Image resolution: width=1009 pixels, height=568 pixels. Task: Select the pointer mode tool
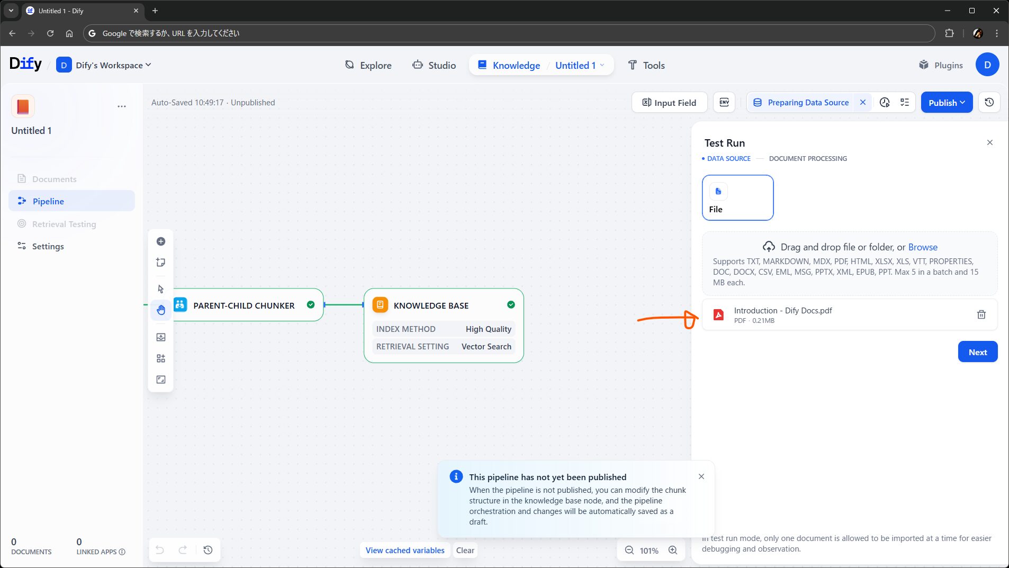click(x=161, y=289)
